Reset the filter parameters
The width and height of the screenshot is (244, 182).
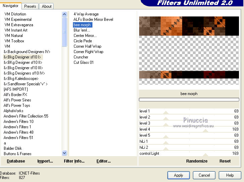[x=225, y=161]
